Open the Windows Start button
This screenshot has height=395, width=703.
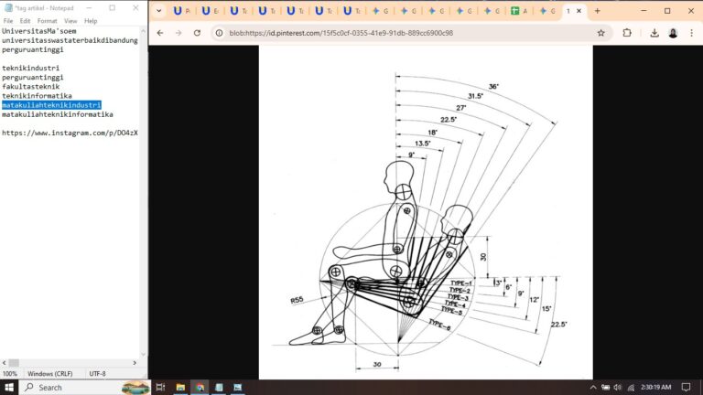pyautogui.click(x=9, y=388)
